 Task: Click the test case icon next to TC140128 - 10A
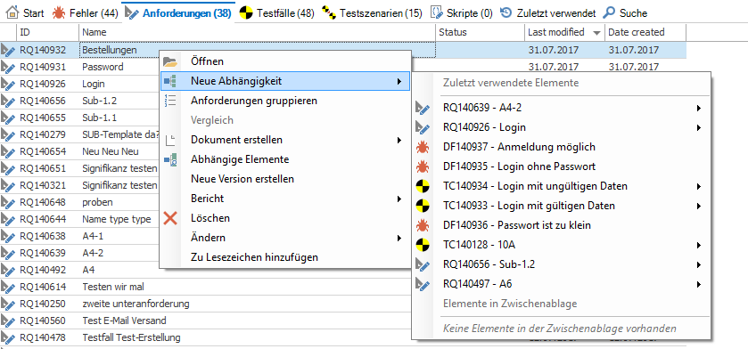(x=423, y=245)
